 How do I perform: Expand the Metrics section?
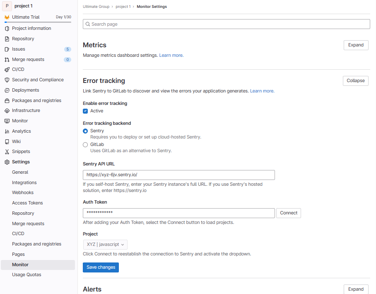coord(356,45)
